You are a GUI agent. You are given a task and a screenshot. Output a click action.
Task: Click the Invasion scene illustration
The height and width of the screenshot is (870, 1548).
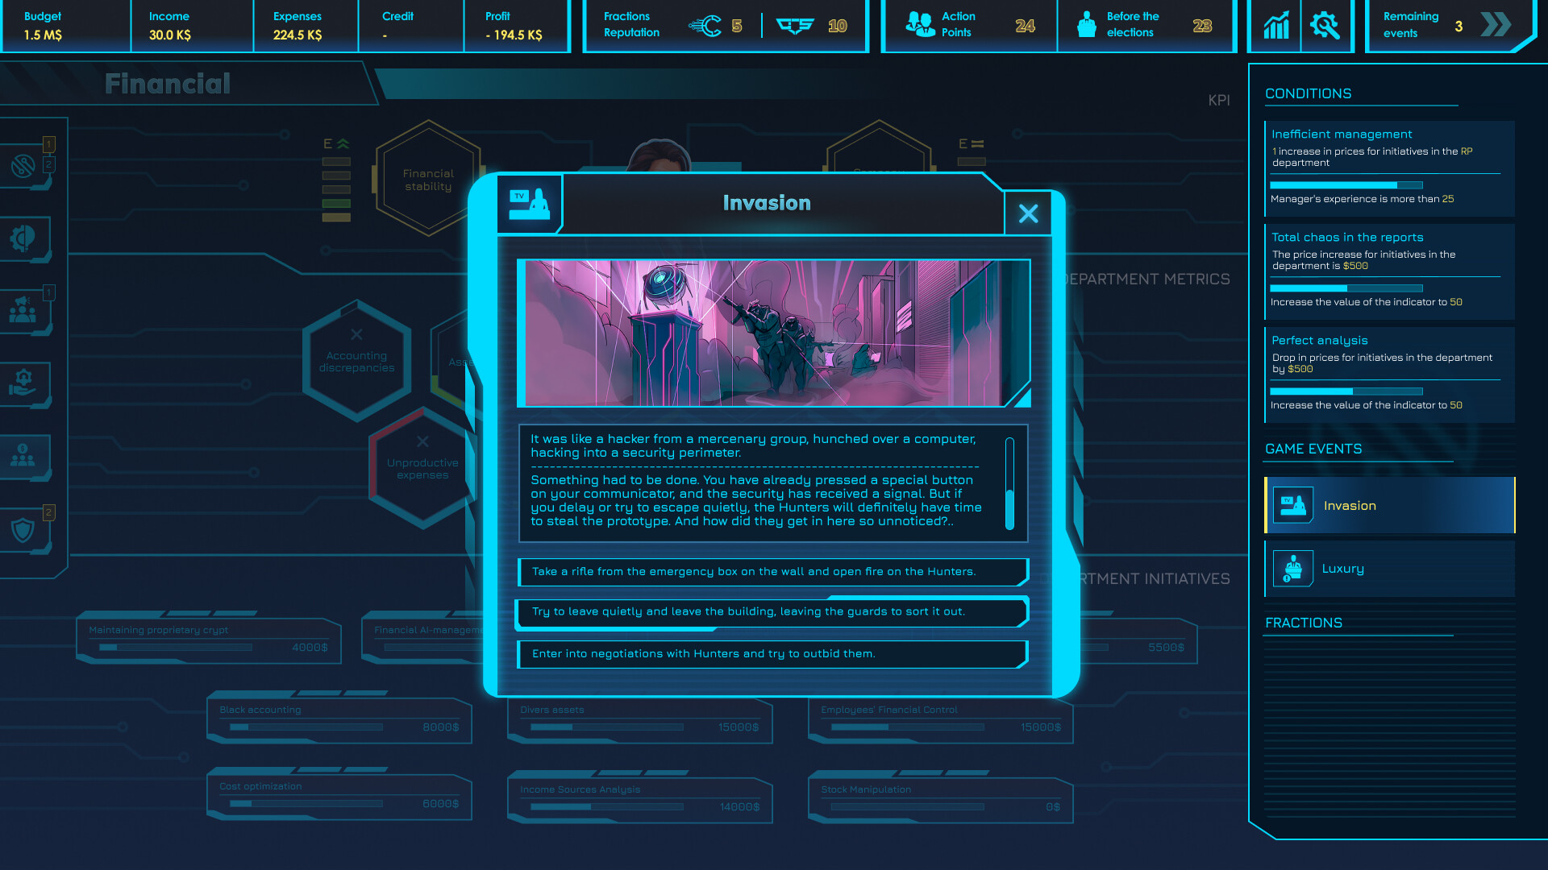(772, 333)
